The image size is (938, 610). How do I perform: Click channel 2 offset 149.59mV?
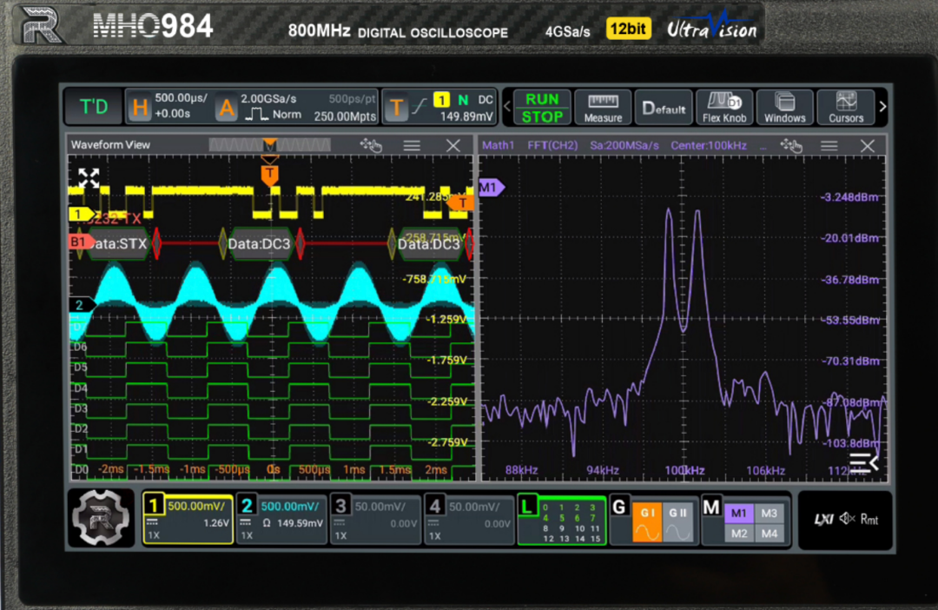click(300, 523)
